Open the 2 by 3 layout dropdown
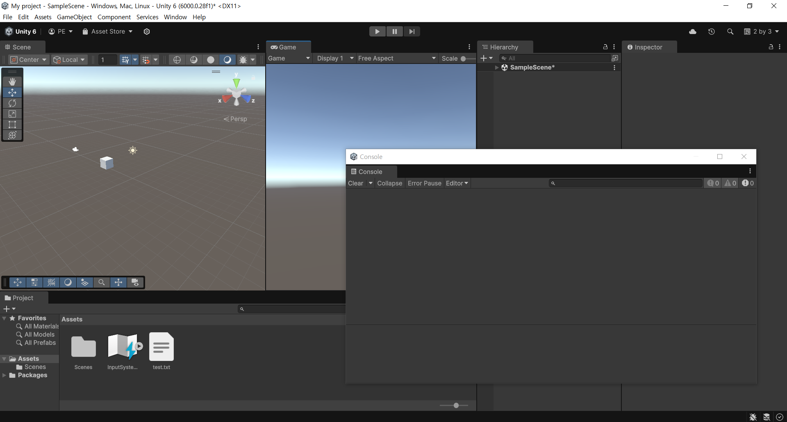The image size is (787, 422). pyautogui.click(x=762, y=32)
